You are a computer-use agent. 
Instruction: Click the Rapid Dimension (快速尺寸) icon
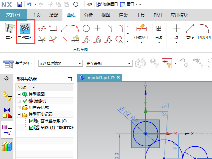(141, 28)
